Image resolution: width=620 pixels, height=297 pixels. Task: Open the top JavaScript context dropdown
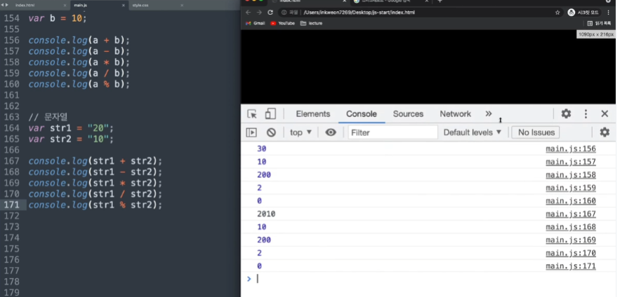pyautogui.click(x=301, y=132)
